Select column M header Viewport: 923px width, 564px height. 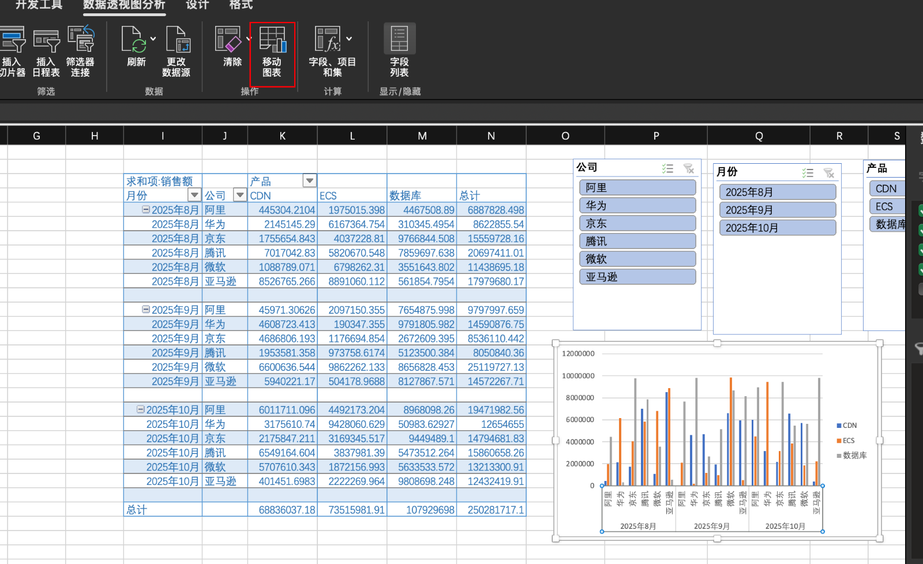tap(422, 136)
